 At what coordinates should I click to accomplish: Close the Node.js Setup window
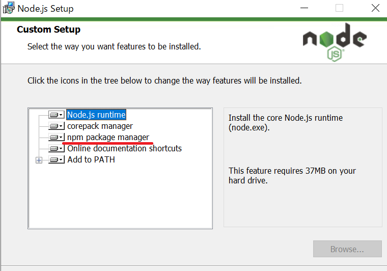tap(375, 8)
